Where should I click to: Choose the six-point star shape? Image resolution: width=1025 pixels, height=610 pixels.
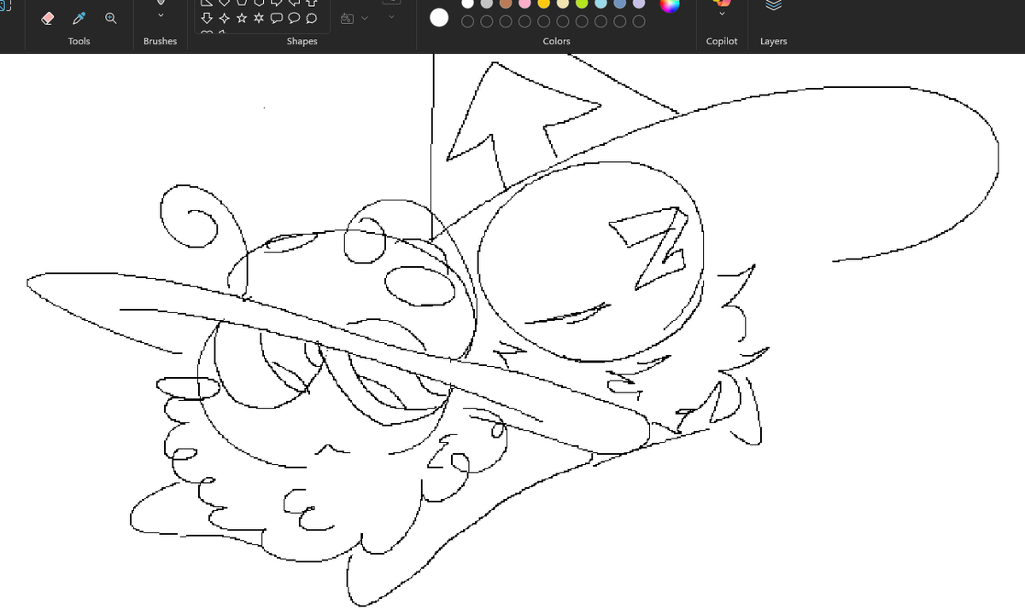(259, 18)
